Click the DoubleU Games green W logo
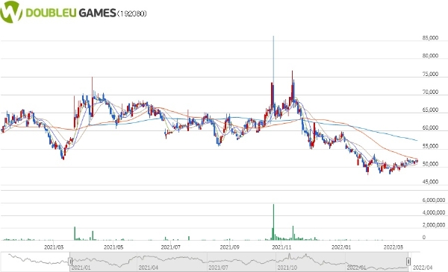 coord(11,12)
